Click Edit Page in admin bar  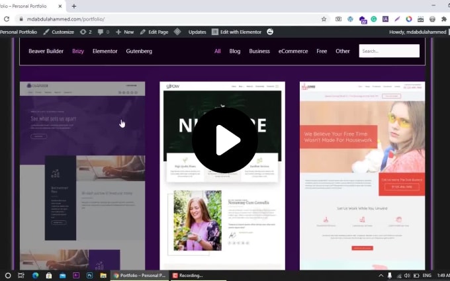click(x=154, y=32)
